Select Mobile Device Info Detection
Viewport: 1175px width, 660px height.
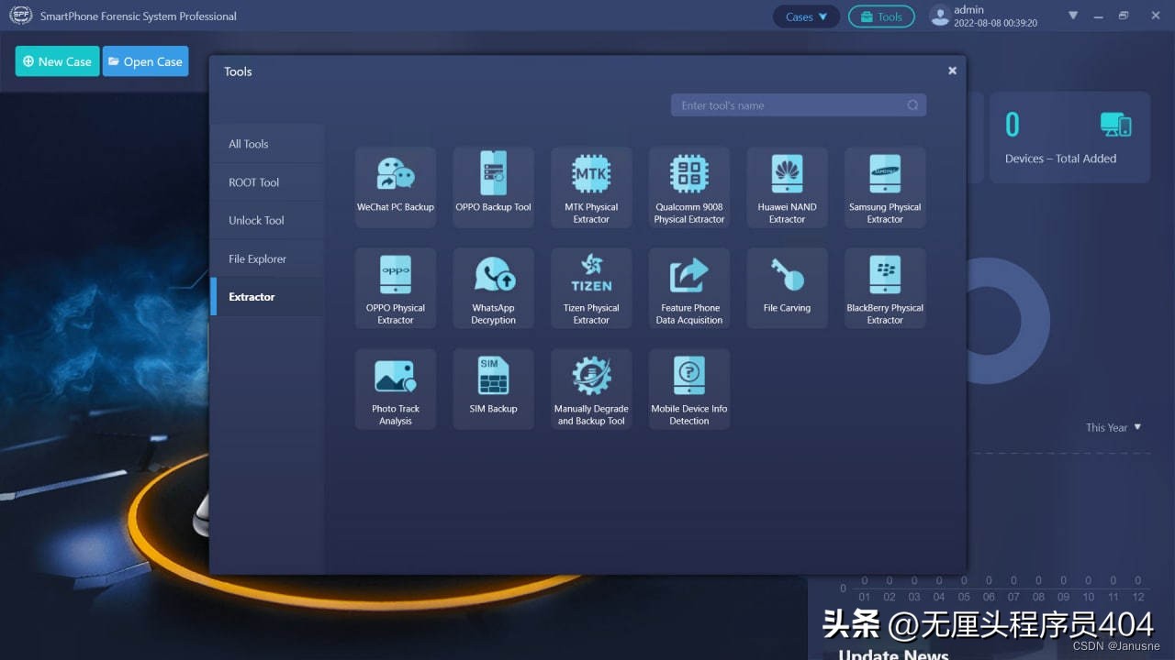point(689,388)
